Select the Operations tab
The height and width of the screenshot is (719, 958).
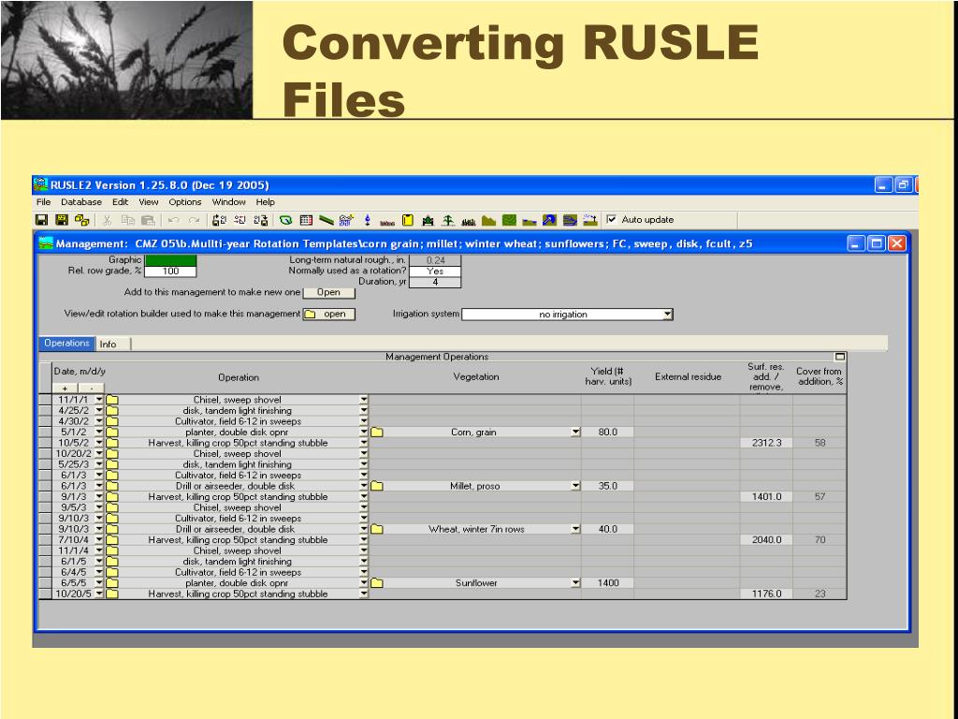pos(66,344)
